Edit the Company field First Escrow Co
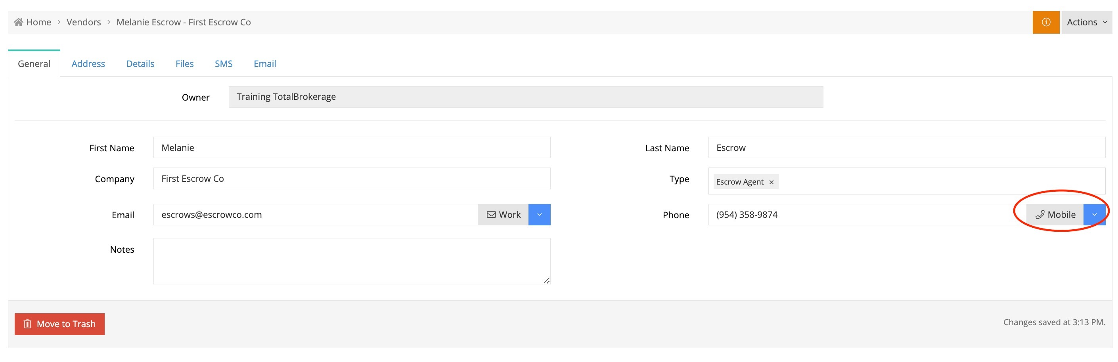This screenshot has height=362, width=1118. point(352,179)
